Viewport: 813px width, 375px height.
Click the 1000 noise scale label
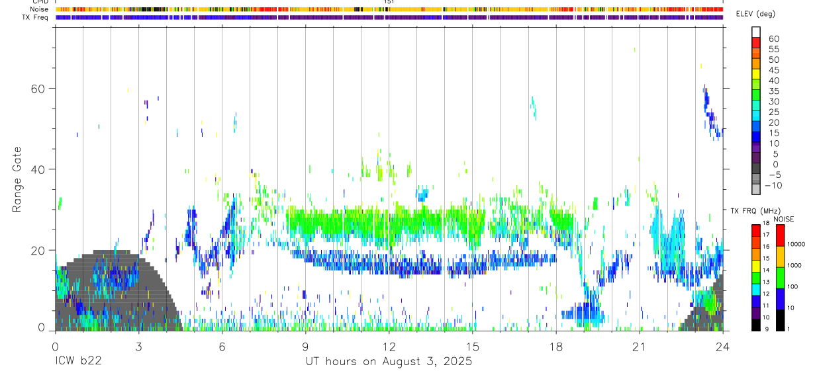[x=795, y=265]
